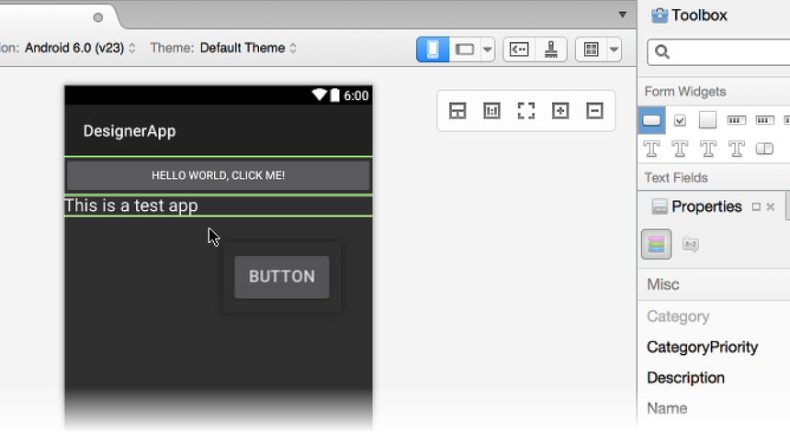
Task: Select progress bar widget beside blank square widget
Action: (737, 120)
